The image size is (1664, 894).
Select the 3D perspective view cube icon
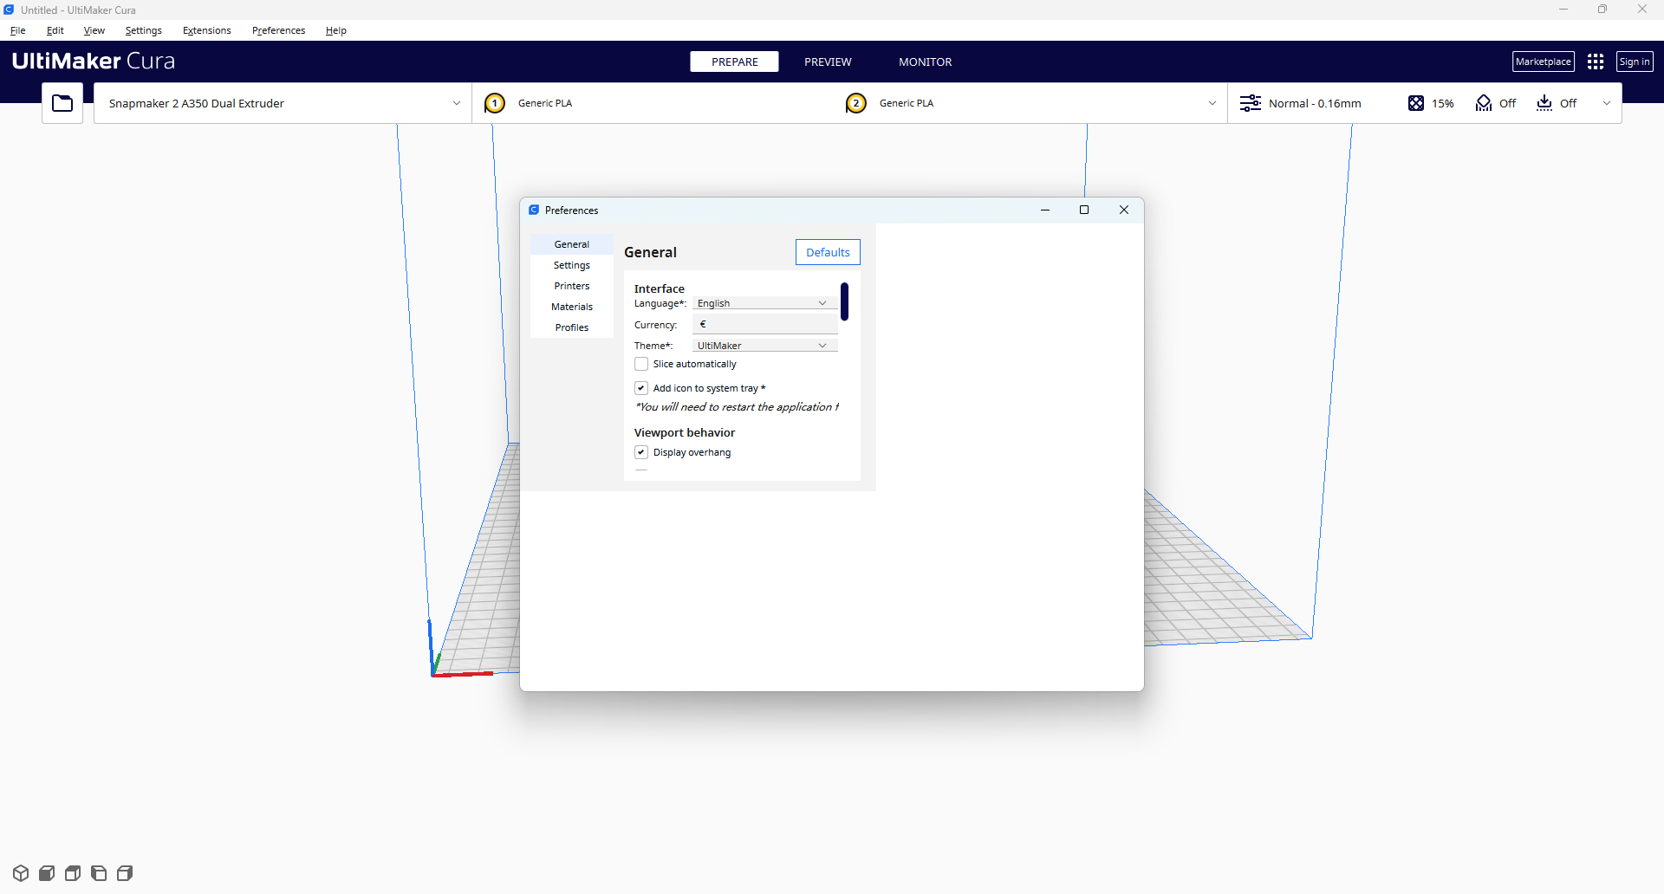(21, 873)
